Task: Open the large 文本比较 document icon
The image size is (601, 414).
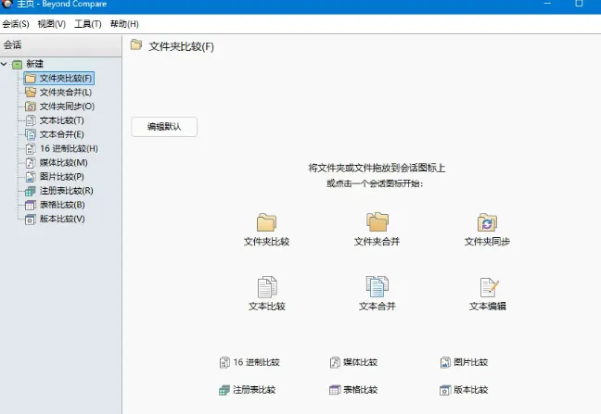Action: coord(267,287)
